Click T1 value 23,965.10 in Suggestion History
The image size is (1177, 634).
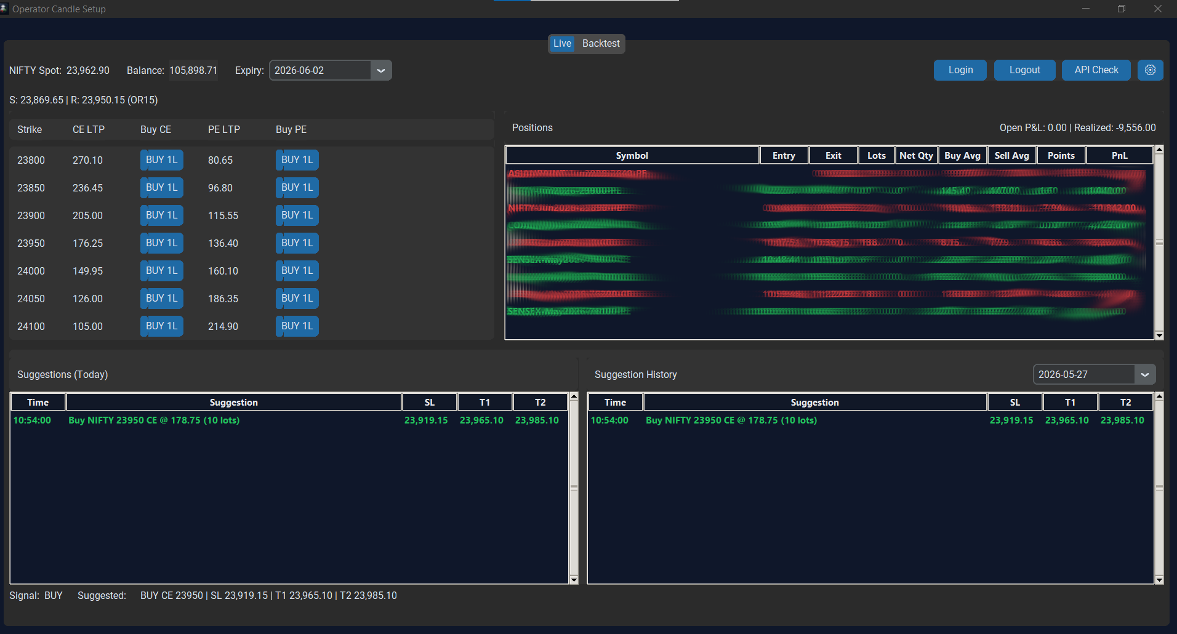click(x=1067, y=420)
